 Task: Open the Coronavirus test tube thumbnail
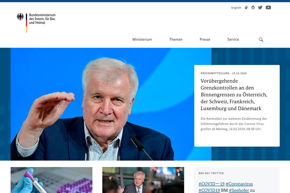(x=52, y=180)
